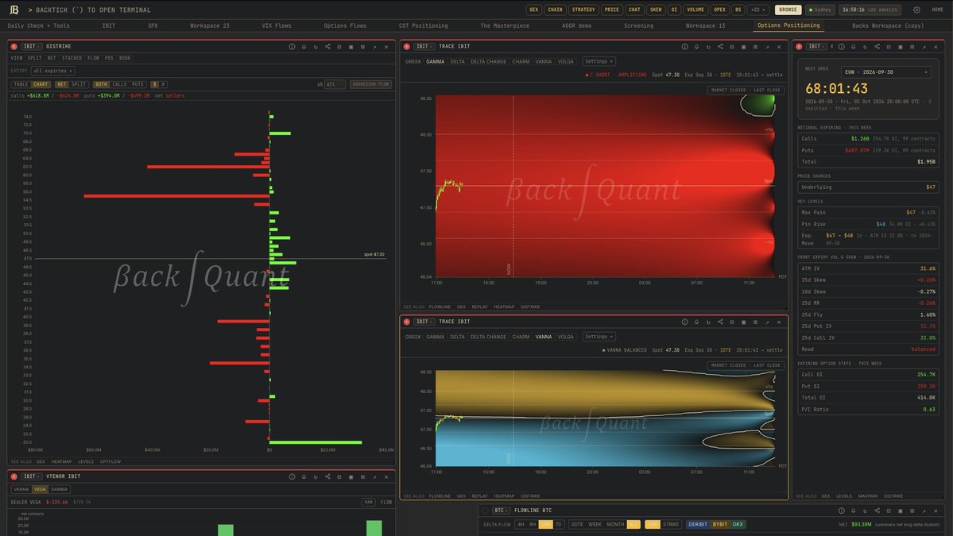
Task: Share the OISTRIKE panel
Action: [327, 47]
